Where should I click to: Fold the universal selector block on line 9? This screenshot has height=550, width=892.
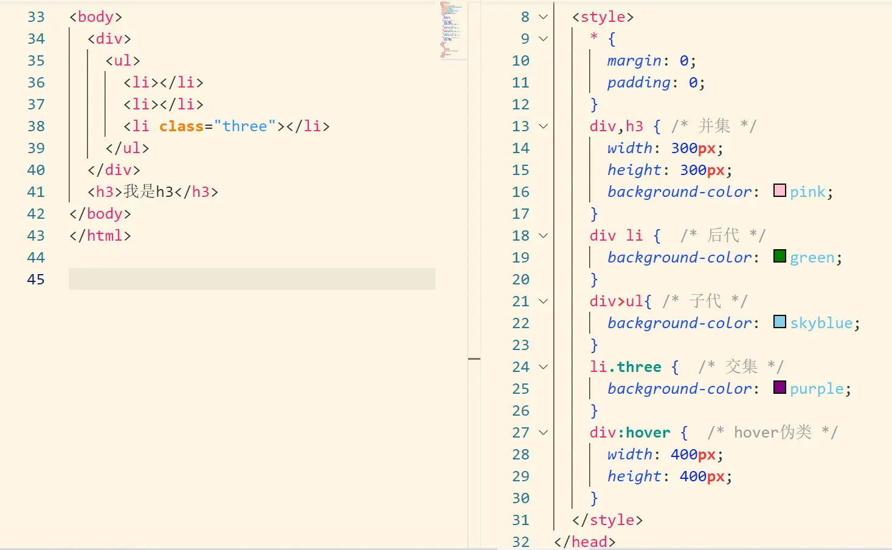click(544, 39)
